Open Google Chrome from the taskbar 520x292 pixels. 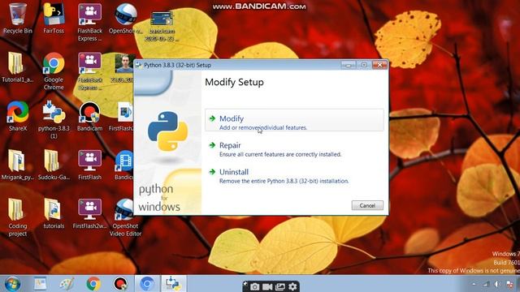pyautogui.click(x=93, y=284)
